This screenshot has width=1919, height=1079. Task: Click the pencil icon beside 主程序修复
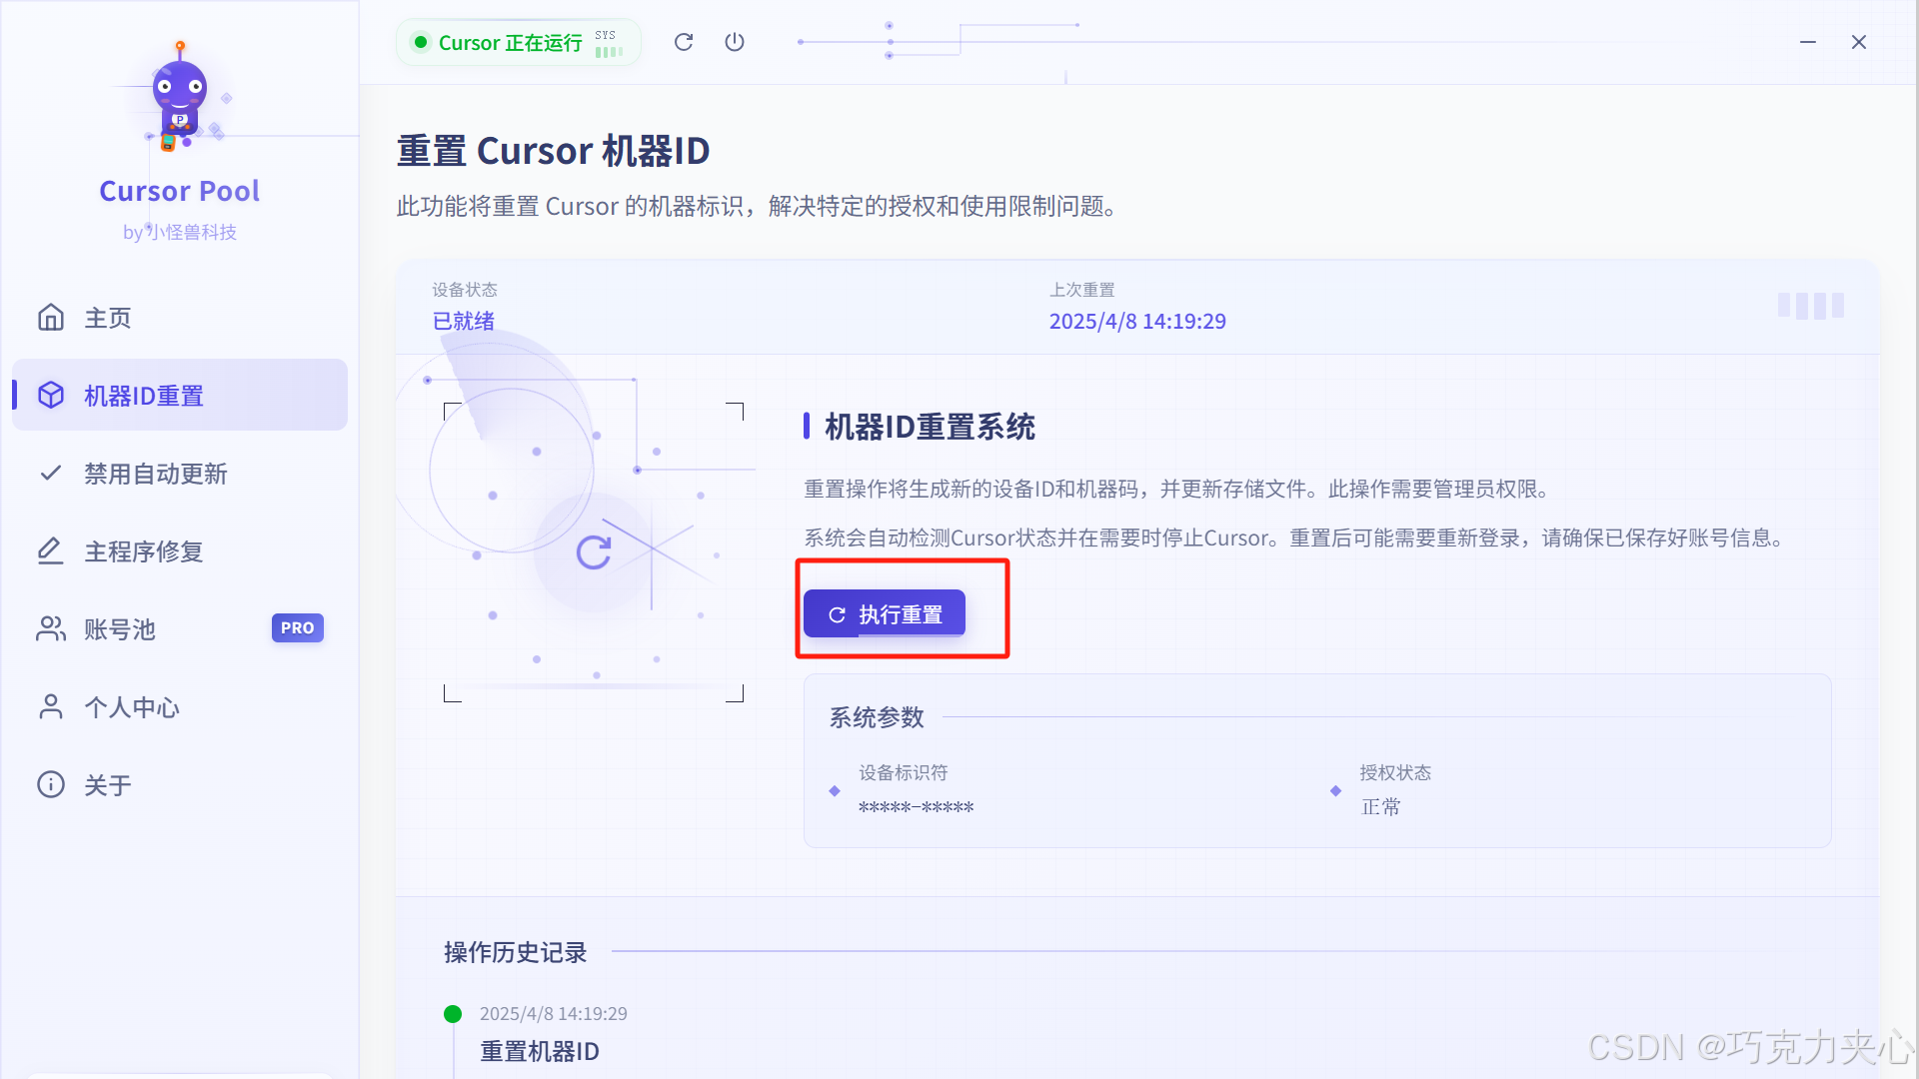[x=51, y=551]
